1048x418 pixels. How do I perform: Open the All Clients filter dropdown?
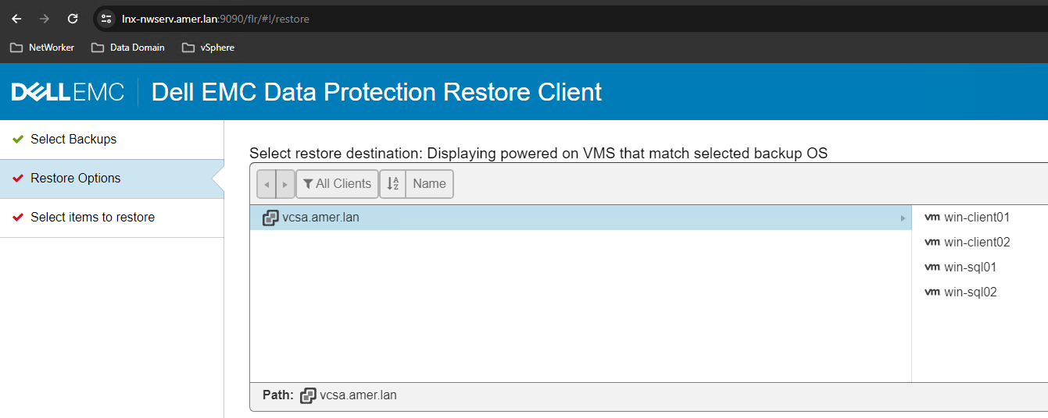point(337,184)
